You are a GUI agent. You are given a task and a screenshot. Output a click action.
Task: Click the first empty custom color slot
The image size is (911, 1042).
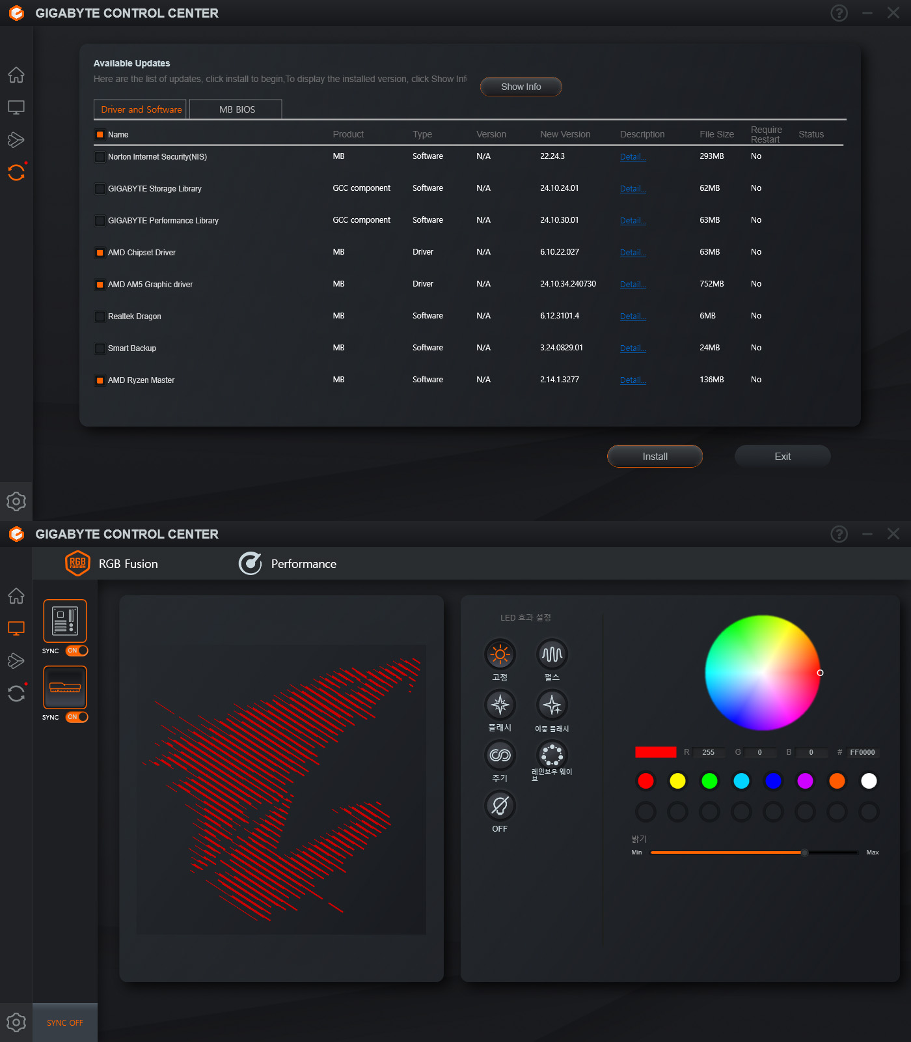pos(646,811)
